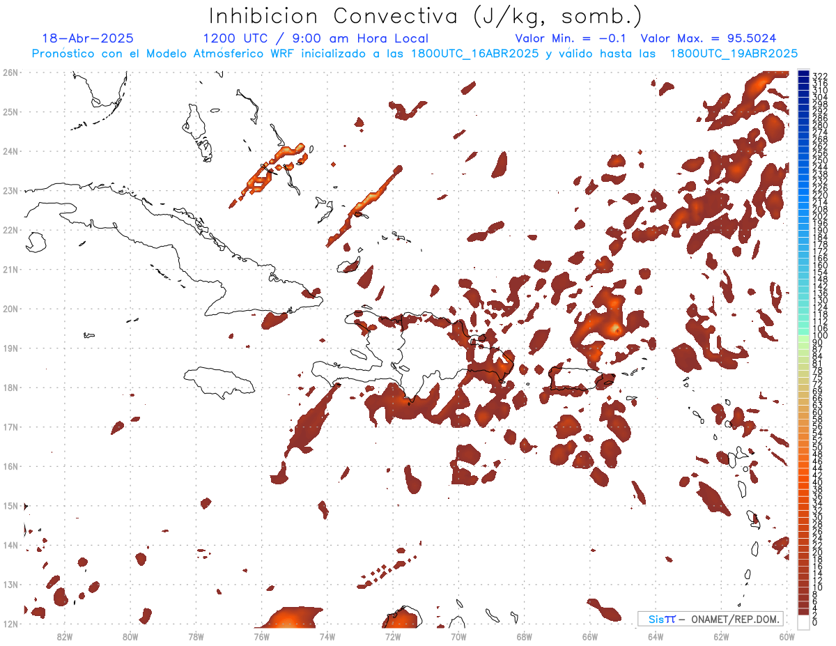The width and height of the screenshot is (836, 646).
Task: Click the dark red colorbar swatch labeled 10
Action: click(x=803, y=585)
